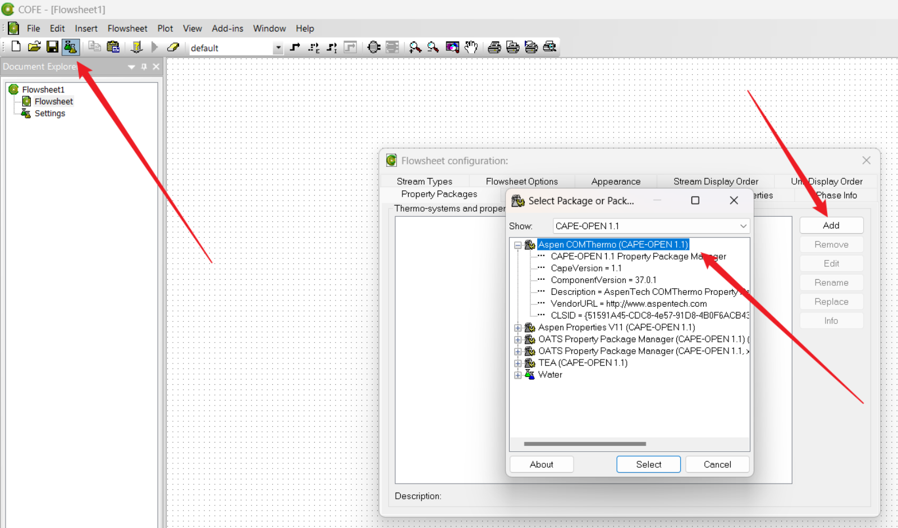This screenshot has height=528, width=898.
Task: Open the Flowsheet menu
Action: coord(127,28)
